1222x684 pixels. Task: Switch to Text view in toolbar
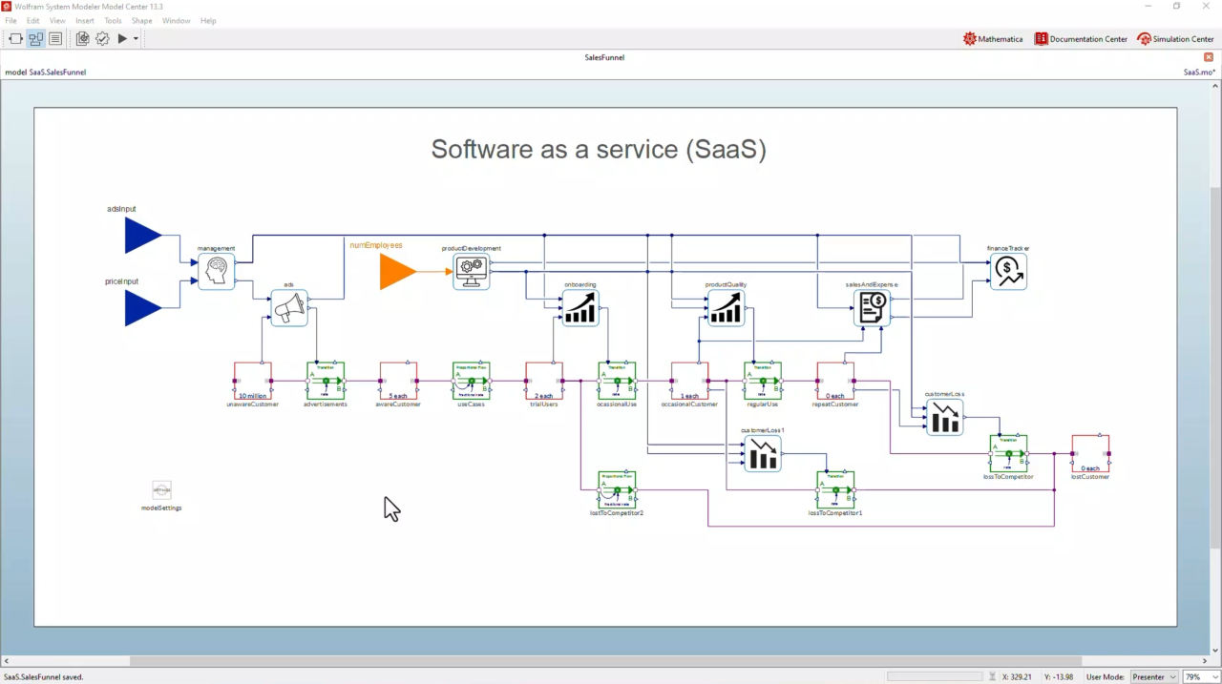point(55,39)
